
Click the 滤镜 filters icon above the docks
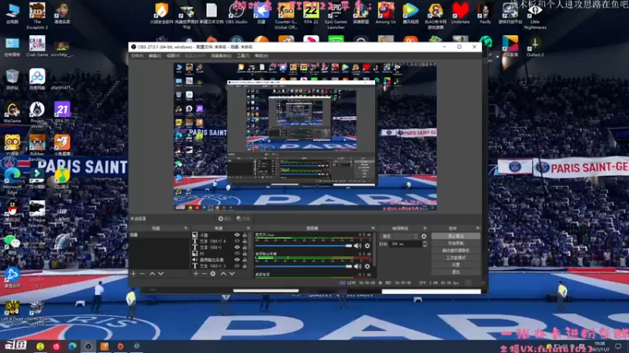click(x=243, y=219)
